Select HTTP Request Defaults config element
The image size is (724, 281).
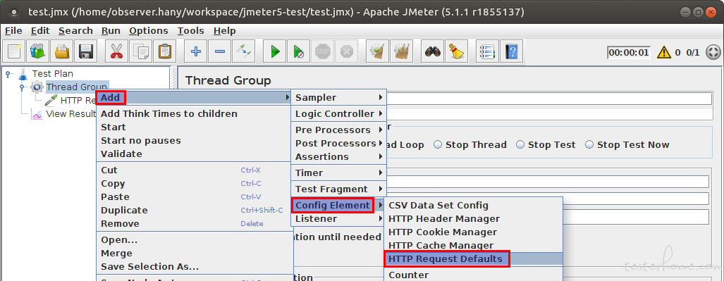pos(473,259)
